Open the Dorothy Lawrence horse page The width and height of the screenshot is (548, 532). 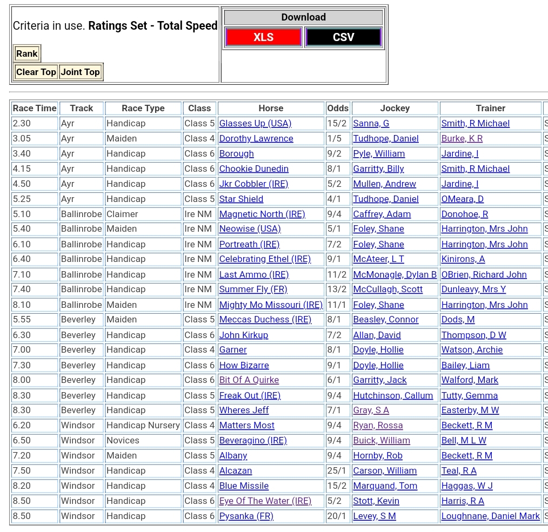click(256, 139)
